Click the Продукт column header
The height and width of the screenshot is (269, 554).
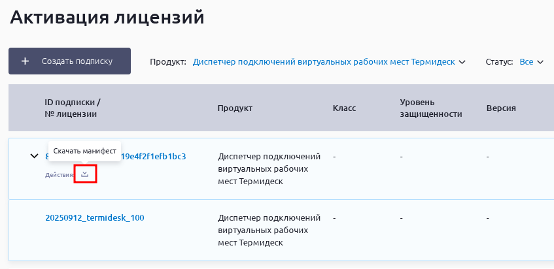(235, 108)
